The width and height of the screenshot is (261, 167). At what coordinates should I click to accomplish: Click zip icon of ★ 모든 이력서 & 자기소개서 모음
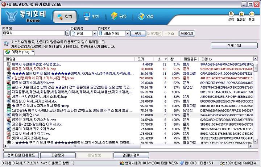(9, 106)
